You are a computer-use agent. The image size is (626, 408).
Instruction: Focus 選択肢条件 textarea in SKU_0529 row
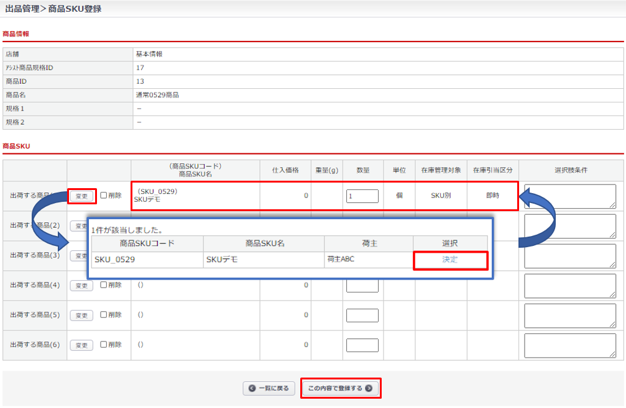570,196
